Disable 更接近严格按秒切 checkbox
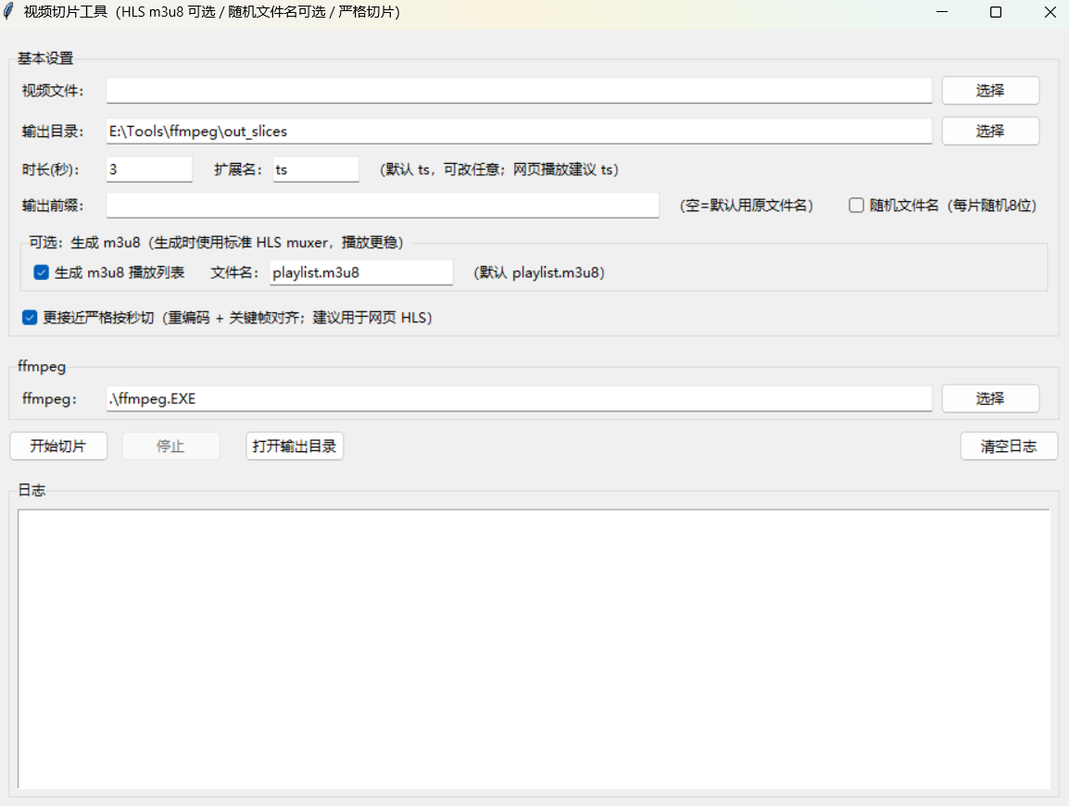1069x806 pixels. 31,318
